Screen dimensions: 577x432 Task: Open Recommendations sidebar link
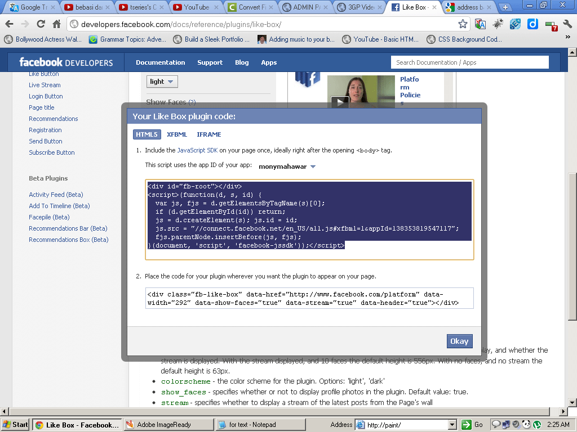(x=54, y=119)
